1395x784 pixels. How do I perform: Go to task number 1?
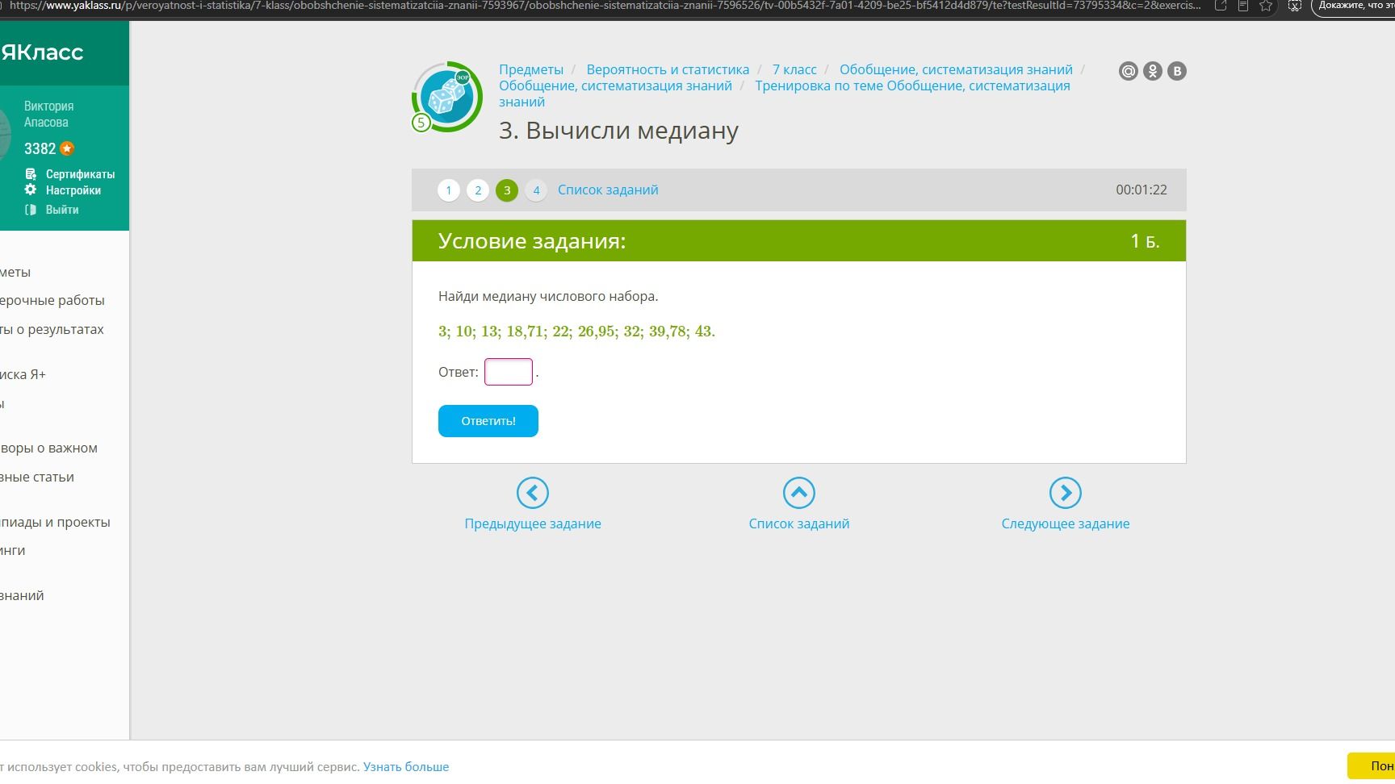pos(449,190)
